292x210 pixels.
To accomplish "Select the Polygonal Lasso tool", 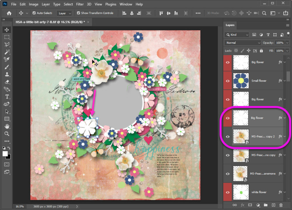I will click(x=7, y=45).
